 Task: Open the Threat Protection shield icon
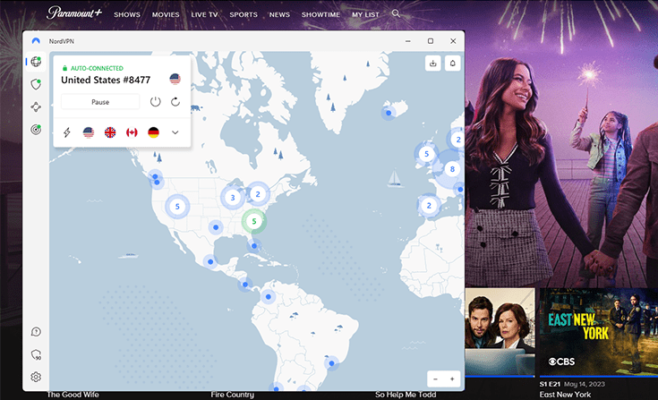[x=36, y=84]
